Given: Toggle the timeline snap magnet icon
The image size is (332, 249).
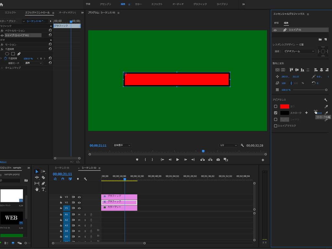Looking at the screenshot, I should tap(63, 179).
